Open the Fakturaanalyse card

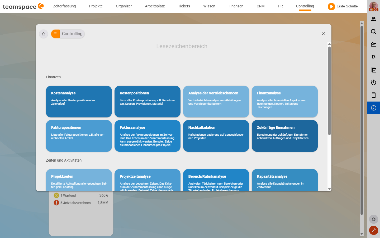(x=148, y=136)
